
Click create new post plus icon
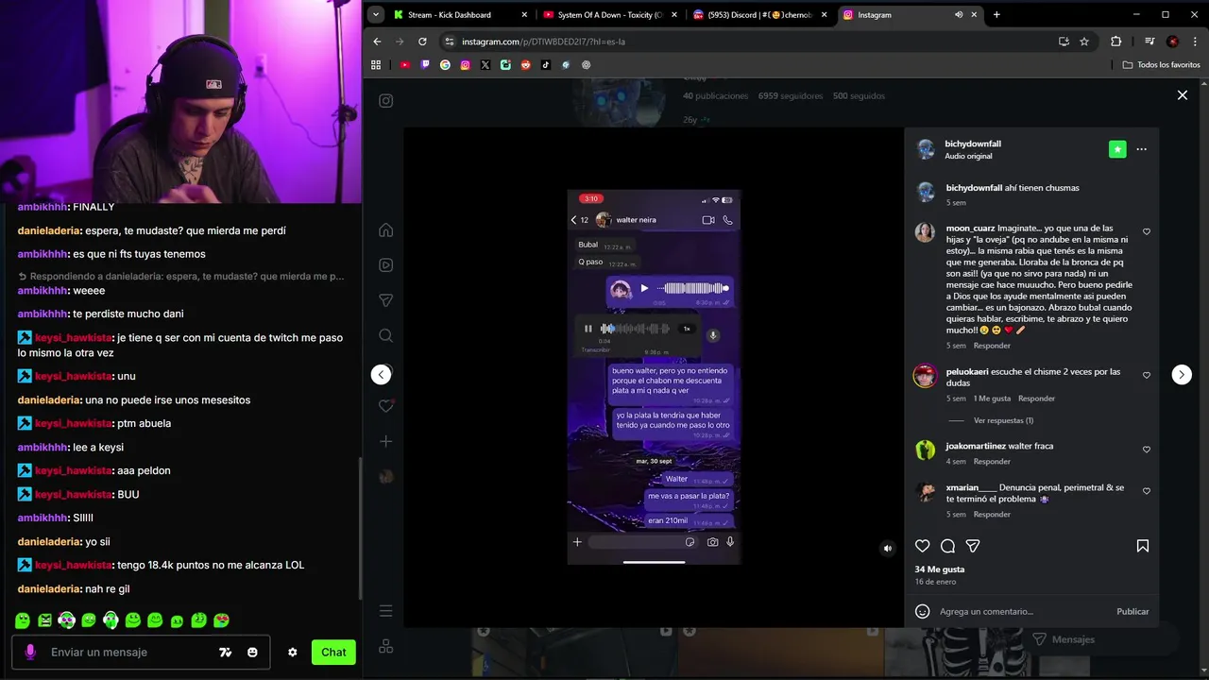tap(385, 441)
